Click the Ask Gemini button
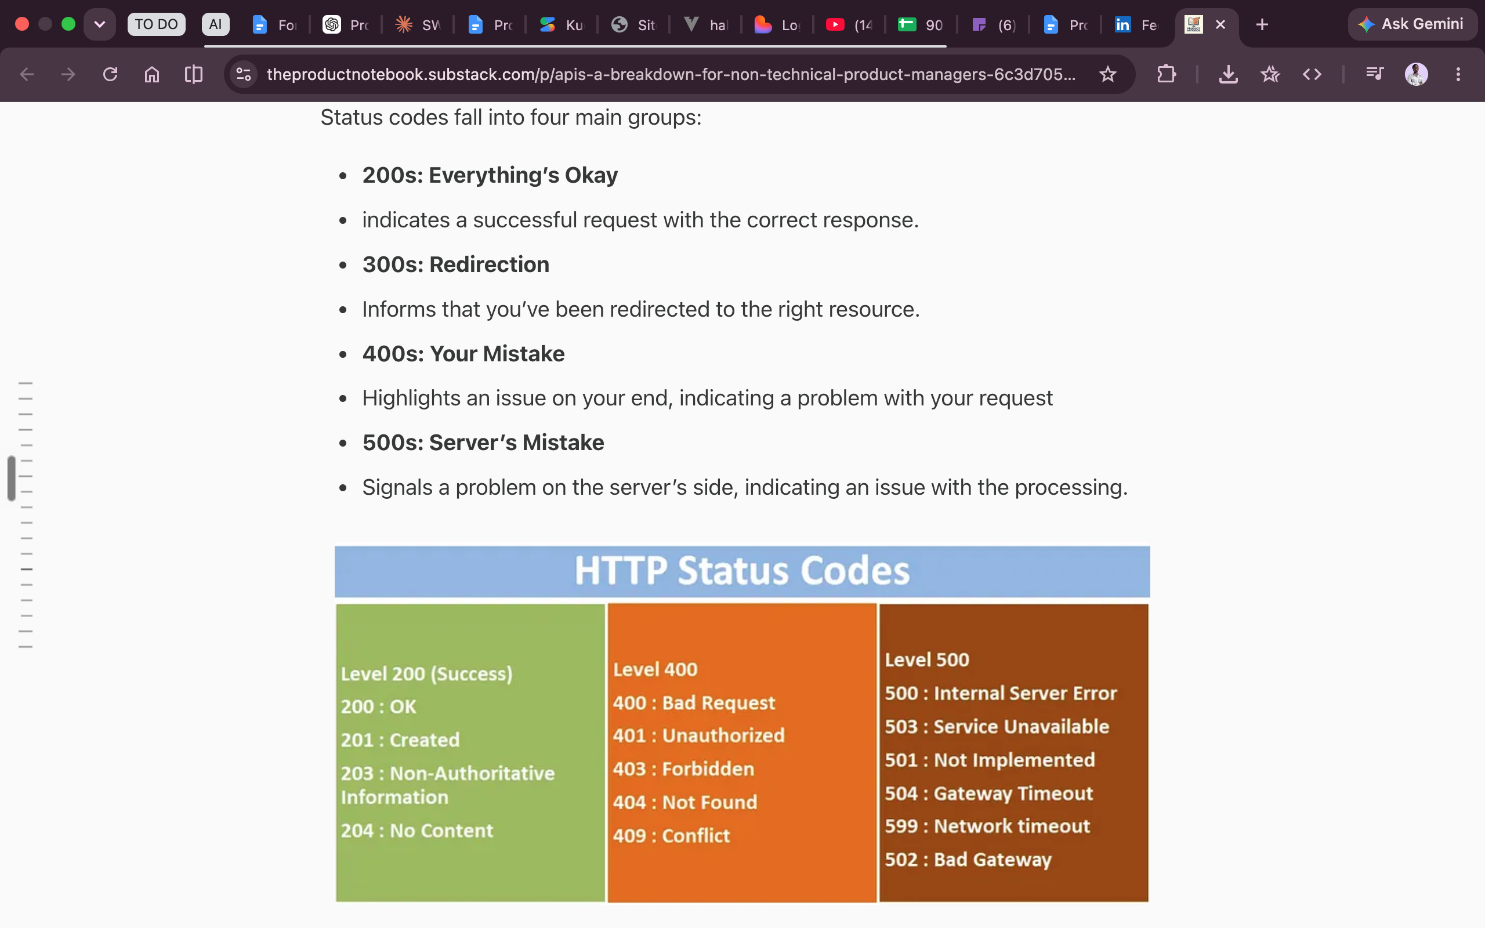Screen dimensions: 1485x928 (x=1412, y=24)
